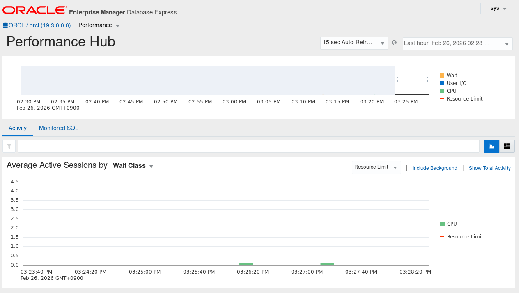Click the ORCL / orcl (19.3.0.0.0) link

coord(40,25)
